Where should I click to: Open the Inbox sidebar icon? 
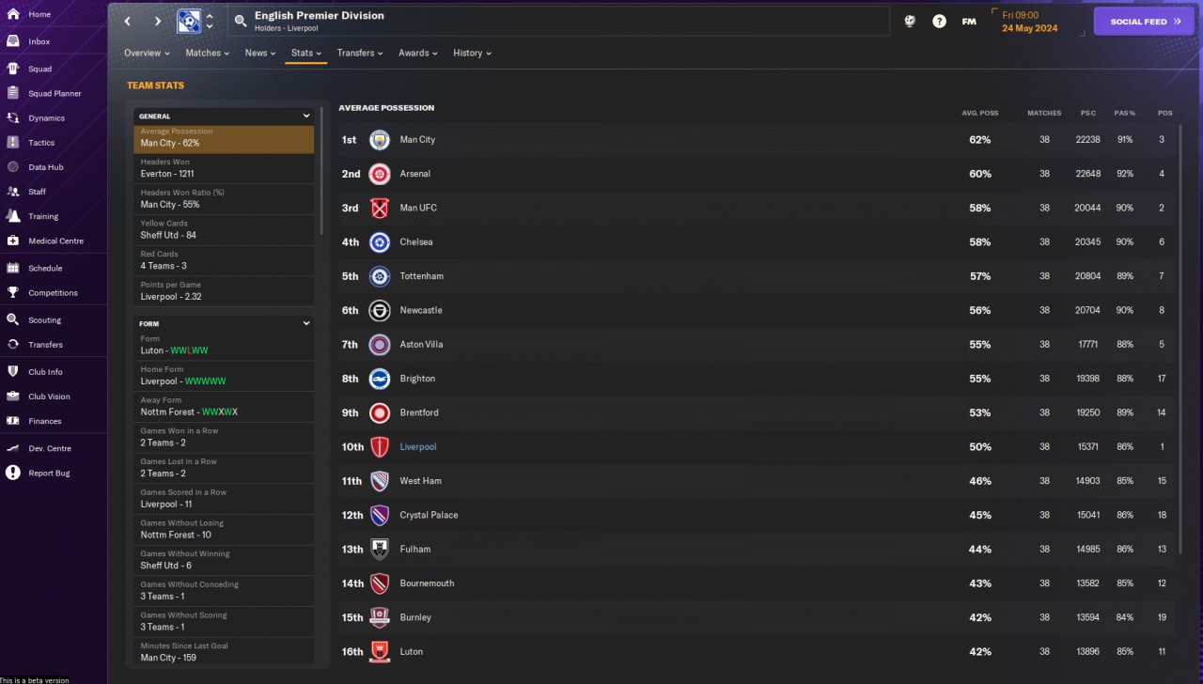13,41
